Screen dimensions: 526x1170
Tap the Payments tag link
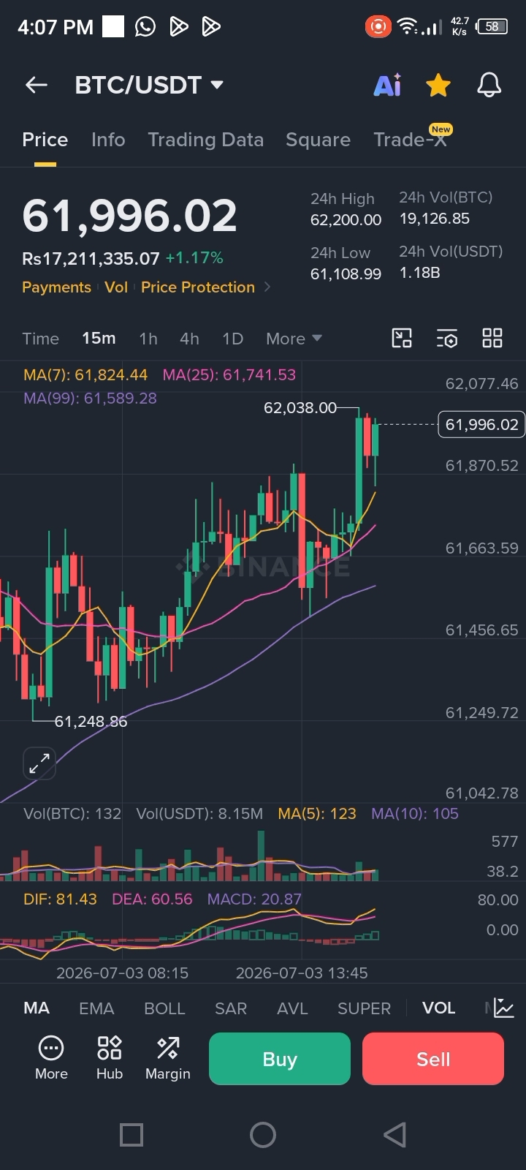pos(56,287)
